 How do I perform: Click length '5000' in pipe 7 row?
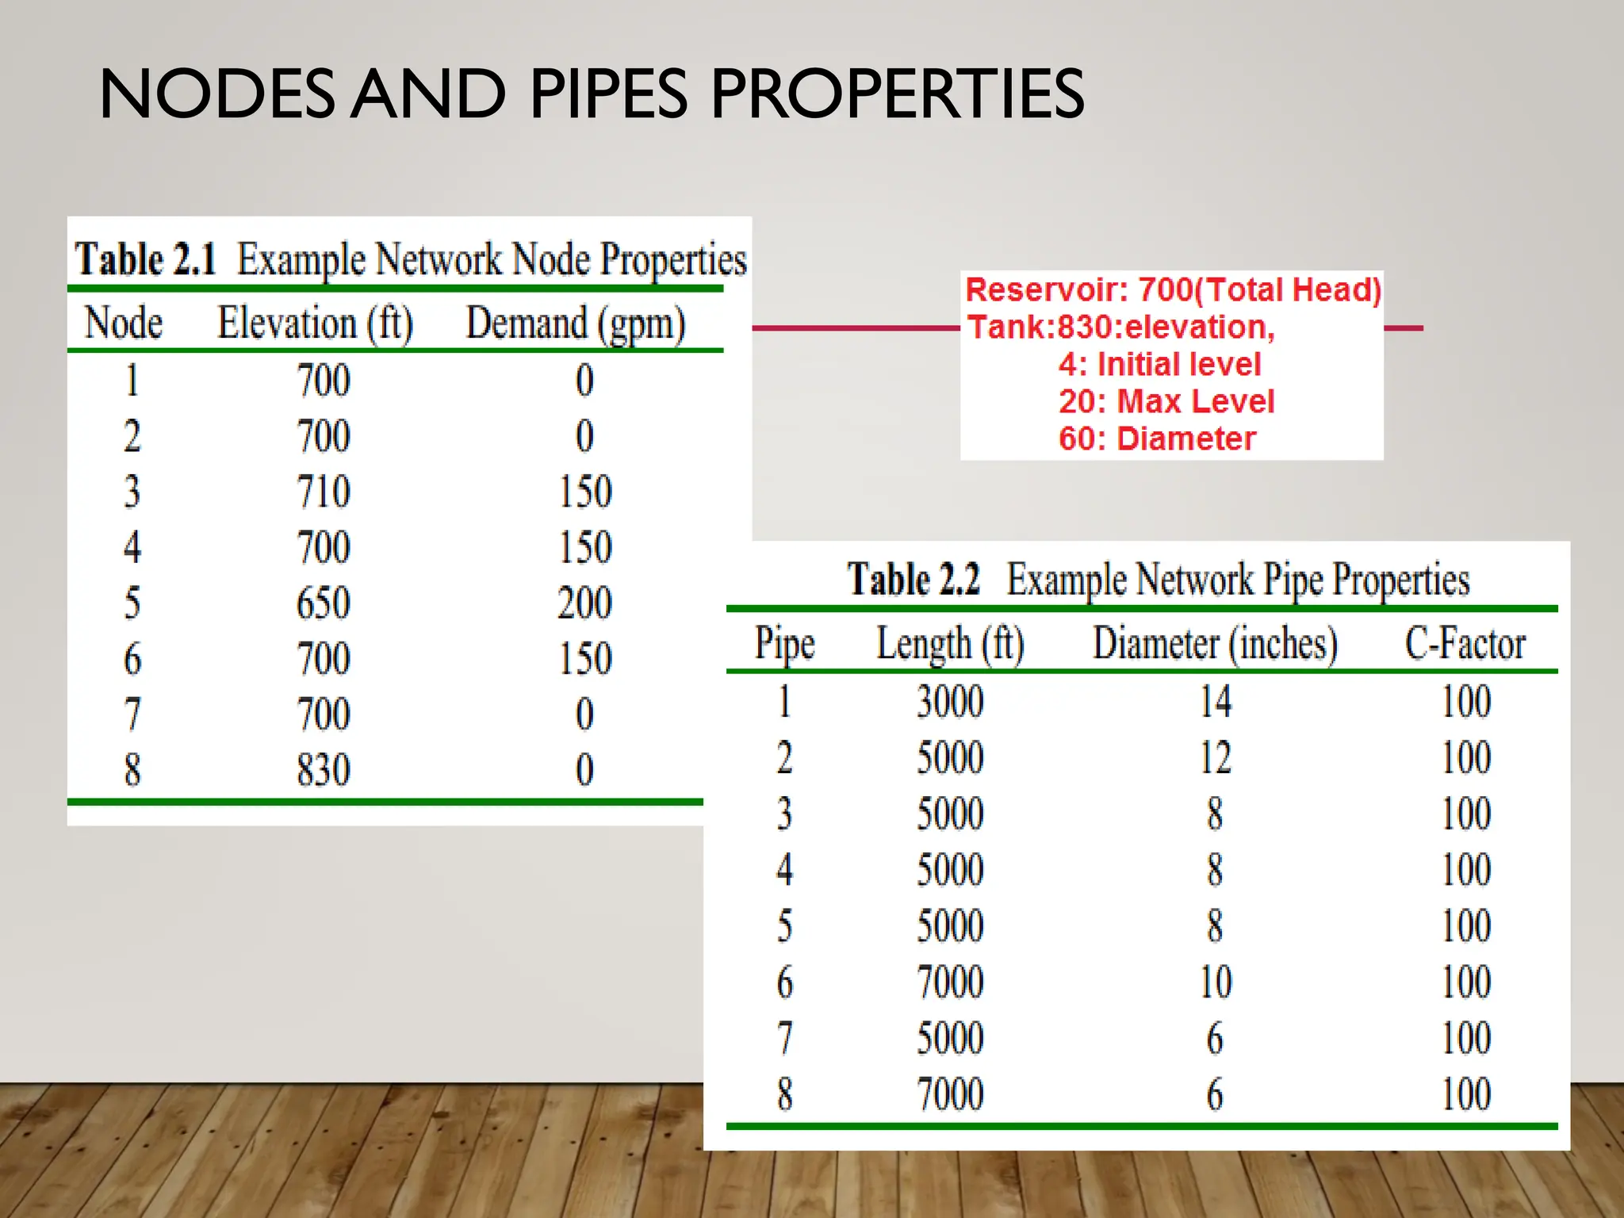pos(950,1039)
